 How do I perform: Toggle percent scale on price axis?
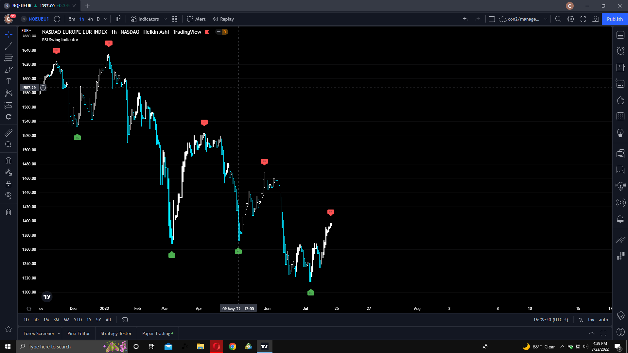tap(581, 320)
